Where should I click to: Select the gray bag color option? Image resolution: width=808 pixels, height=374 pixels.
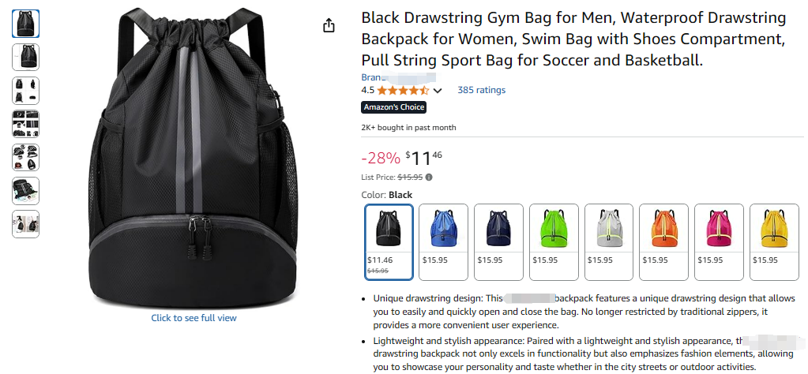[x=609, y=241]
